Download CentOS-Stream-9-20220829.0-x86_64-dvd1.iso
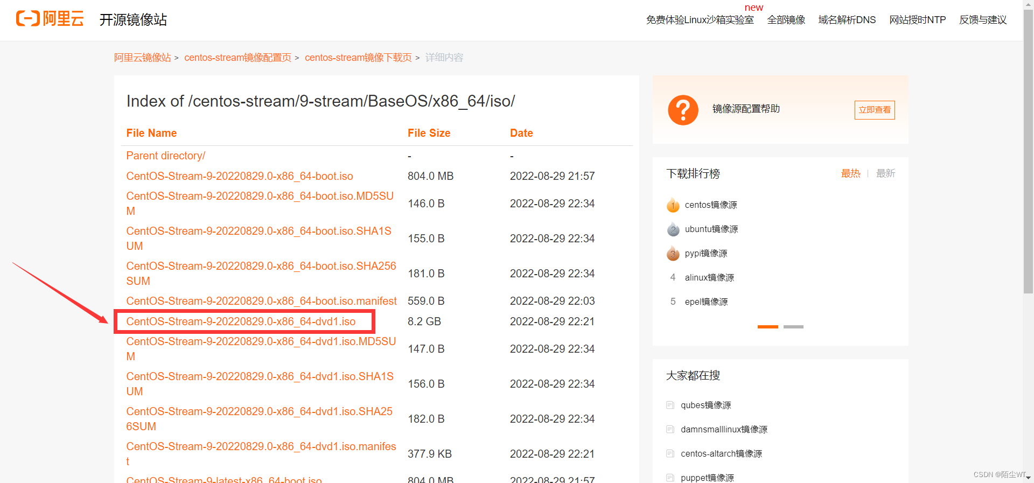Viewport: 1034px width, 483px height. (241, 321)
